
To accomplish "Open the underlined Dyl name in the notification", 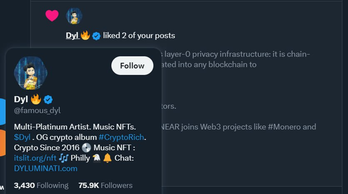I will pyautogui.click(x=72, y=36).
